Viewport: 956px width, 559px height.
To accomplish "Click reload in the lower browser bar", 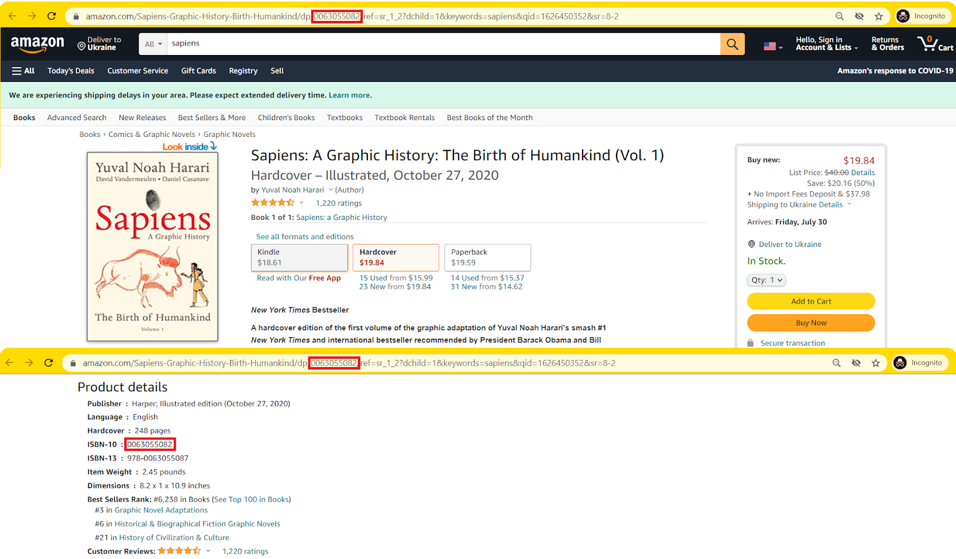I will click(x=49, y=363).
